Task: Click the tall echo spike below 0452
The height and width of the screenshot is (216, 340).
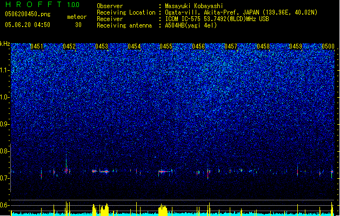Action: tap(66, 165)
